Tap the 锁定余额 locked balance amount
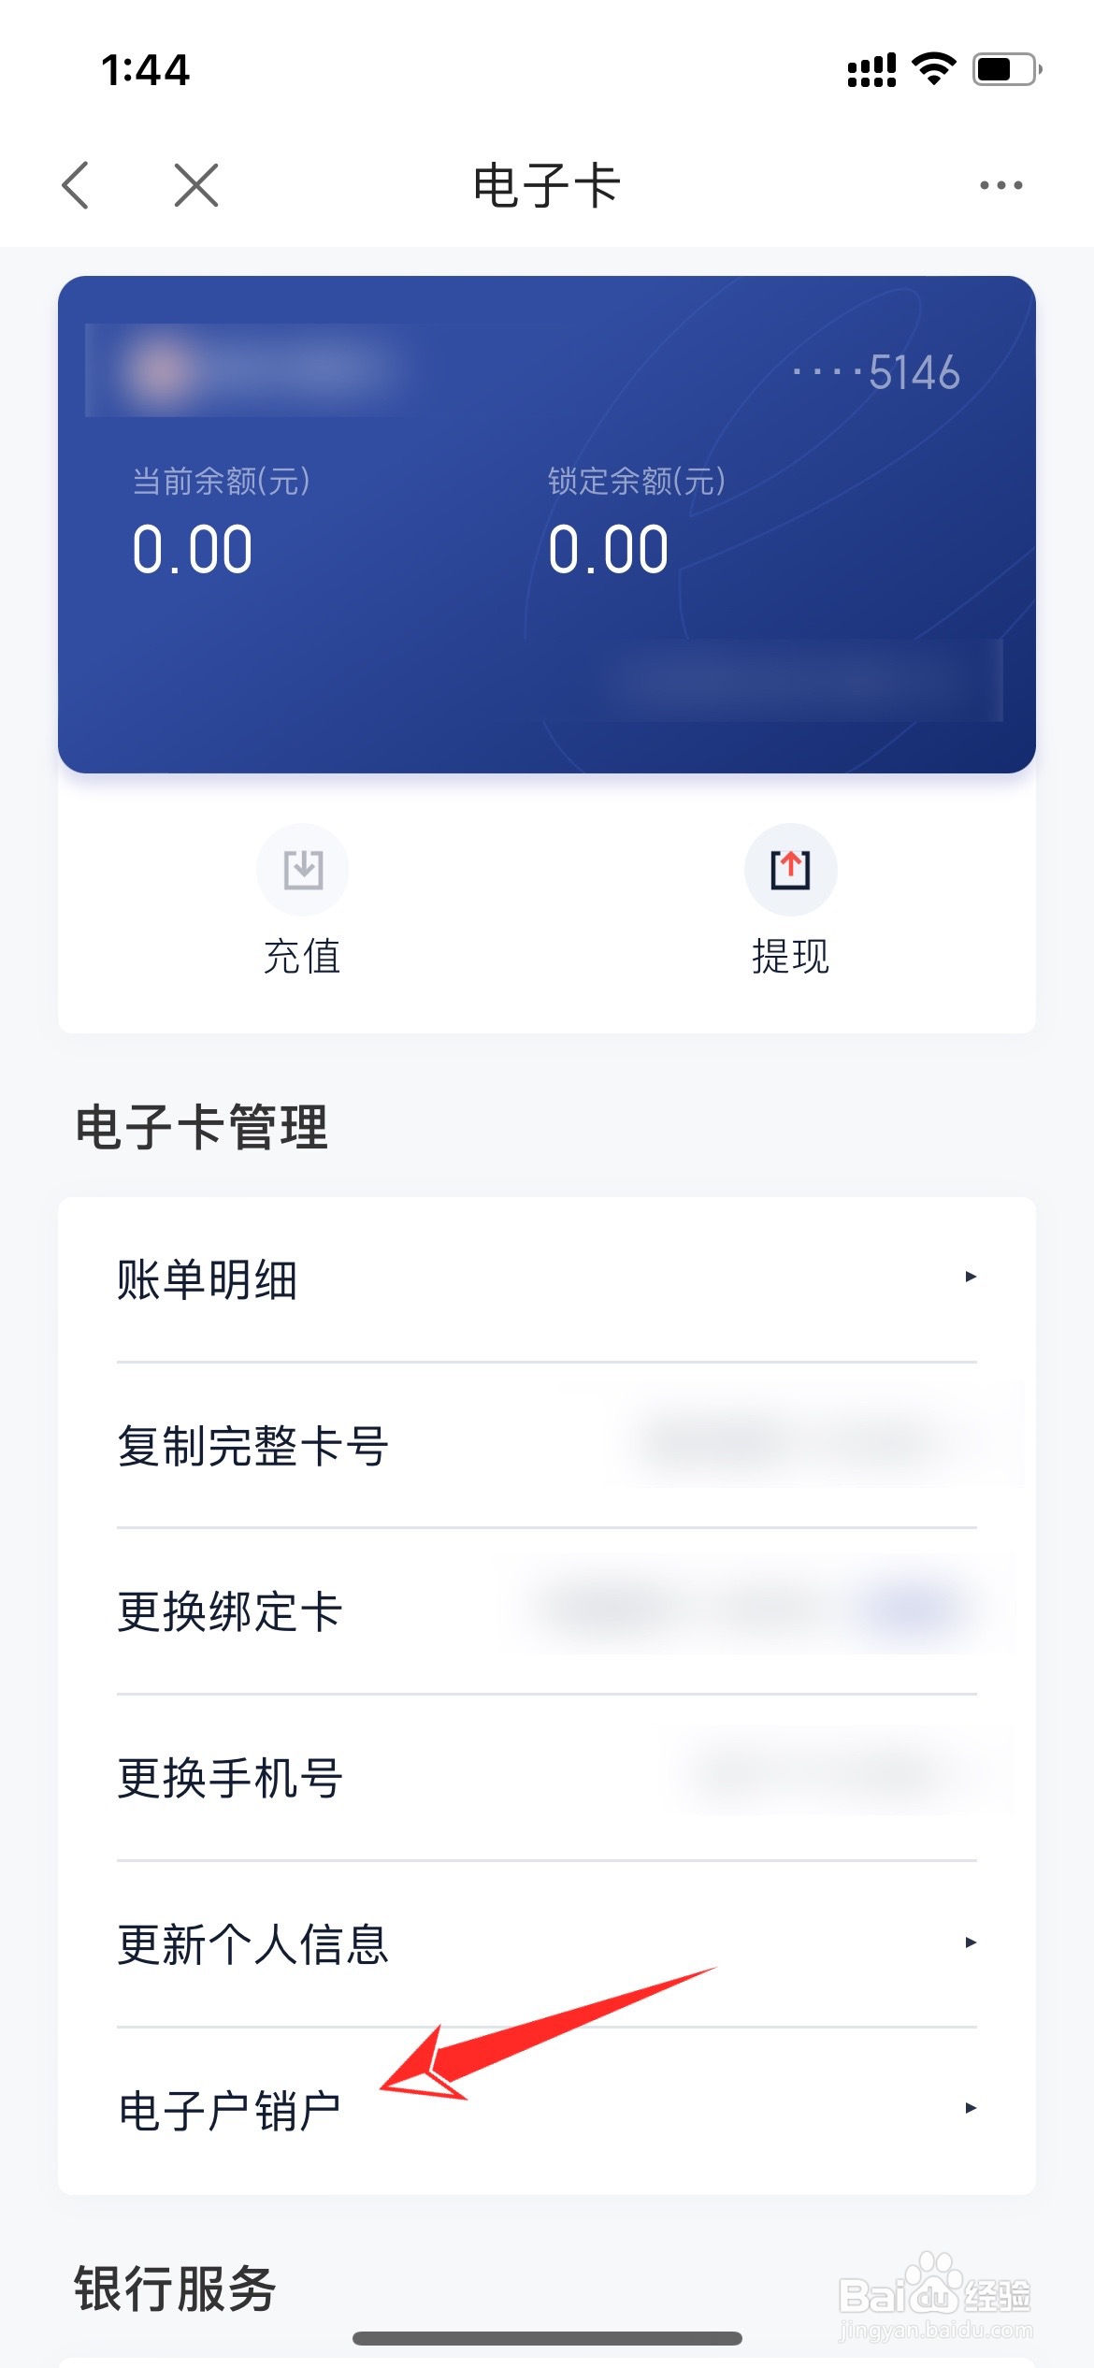Viewport: 1094px width, 2368px height. 609,549
